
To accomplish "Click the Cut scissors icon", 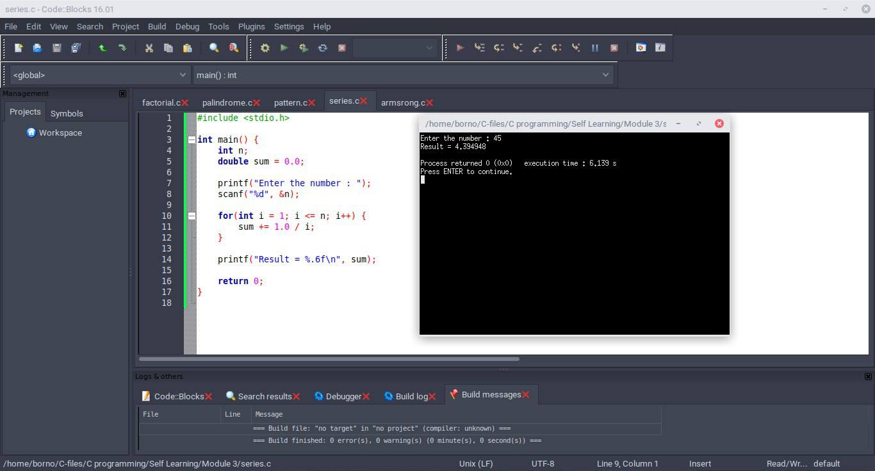I will [x=149, y=48].
